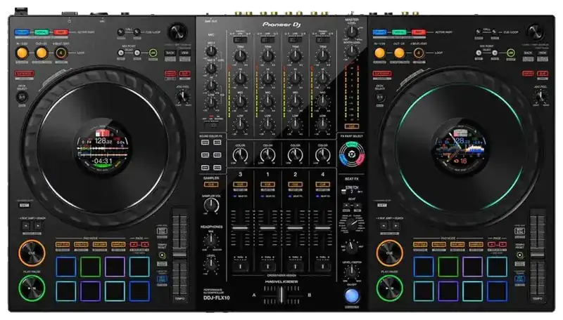The width and height of the screenshot is (563, 320).
Task: Toggle the blue DRUMS active part on deck 1
Action: (x=22, y=32)
